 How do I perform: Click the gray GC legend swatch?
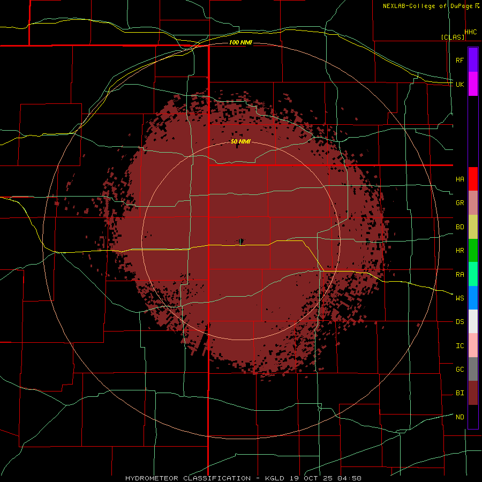[473, 369]
